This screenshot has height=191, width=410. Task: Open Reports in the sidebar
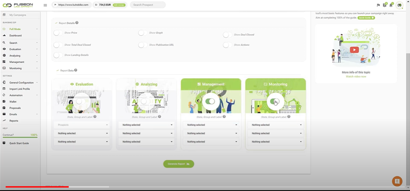pos(14,121)
